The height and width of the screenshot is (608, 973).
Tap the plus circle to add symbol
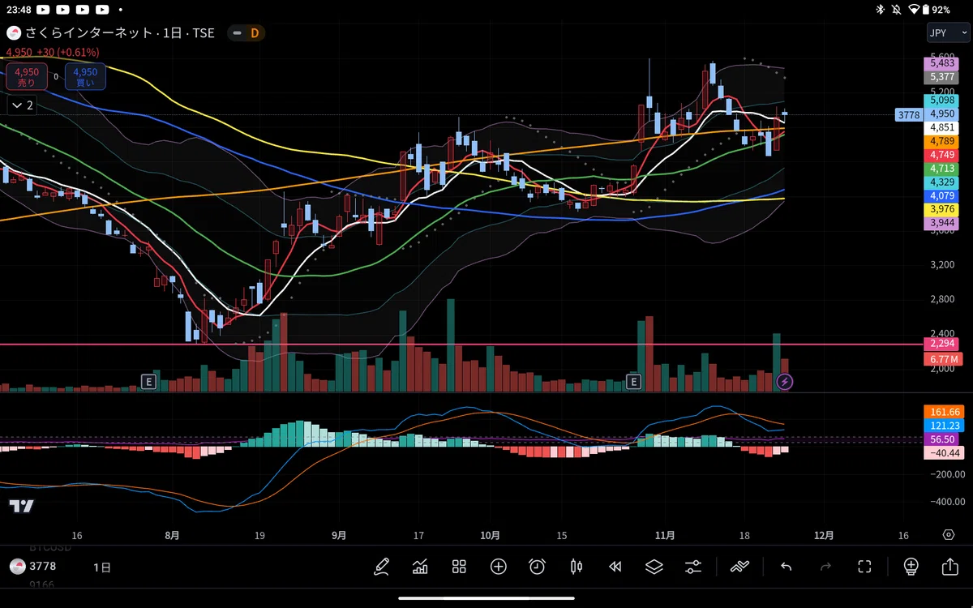[x=498, y=567]
